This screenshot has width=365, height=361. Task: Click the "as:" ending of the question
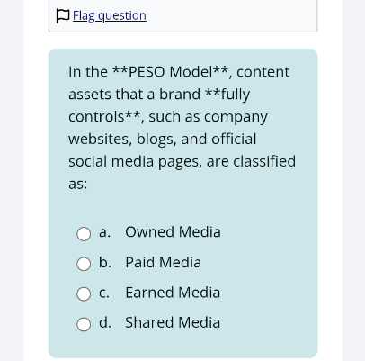(x=78, y=184)
